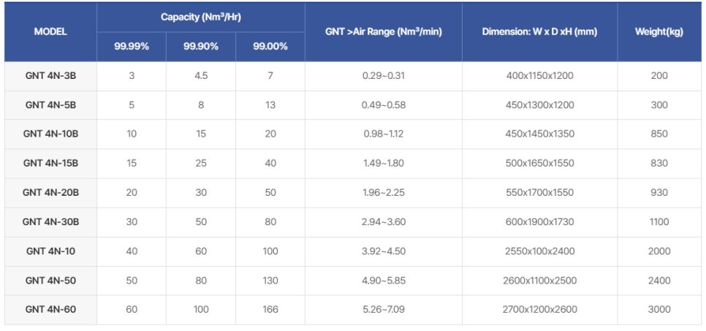Click the 2600x1100x2500 dimension cell
The height and width of the screenshot is (331, 706).
tap(539, 281)
